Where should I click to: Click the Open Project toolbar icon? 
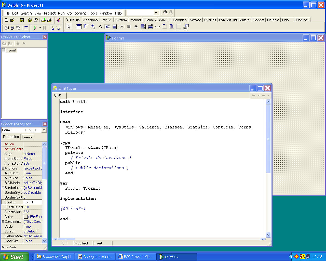(x=36, y=20)
